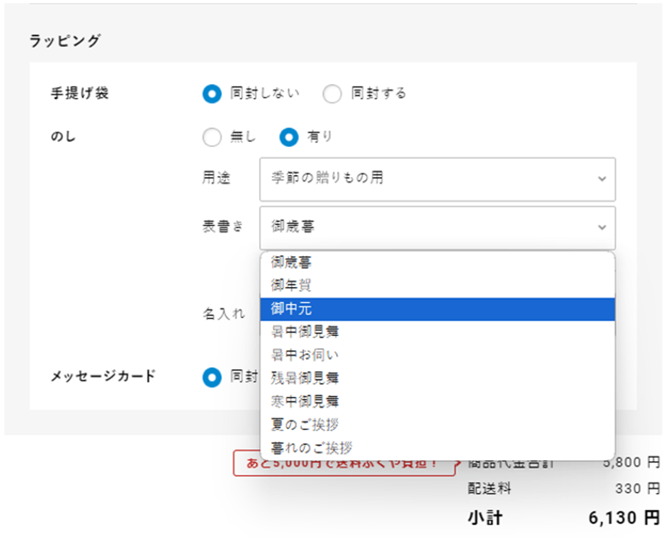The image size is (672, 554).
Task: Select 同封しない radio for 手提げ袋
Action: (x=212, y=94)
